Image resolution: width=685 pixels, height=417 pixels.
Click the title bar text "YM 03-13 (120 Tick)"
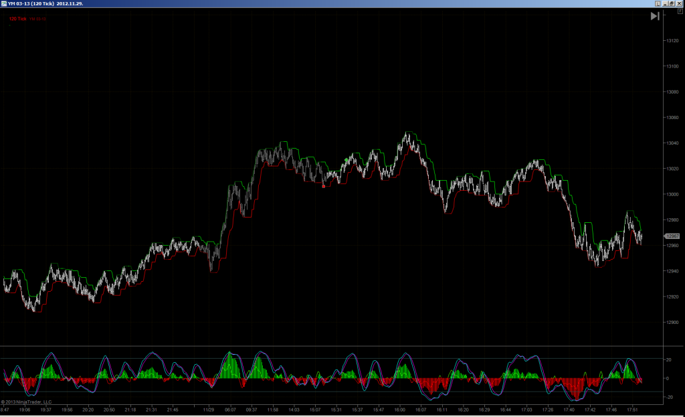(x=31, y=3)
